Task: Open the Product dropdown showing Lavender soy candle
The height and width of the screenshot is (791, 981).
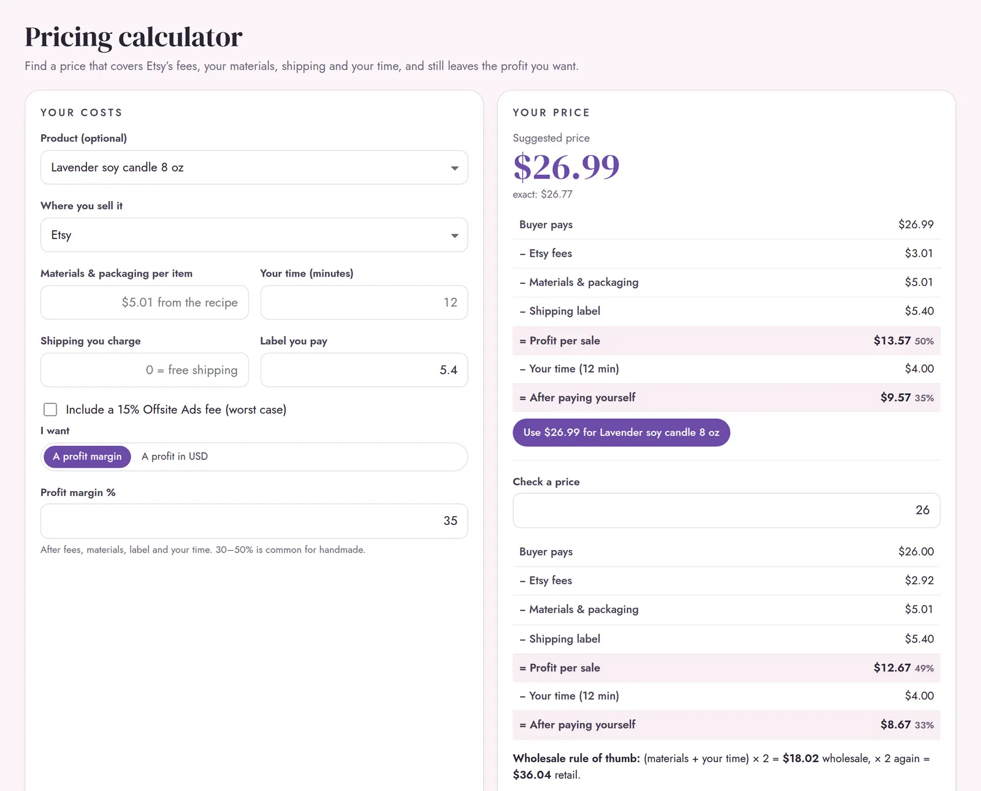Action: tap(254, 167)
